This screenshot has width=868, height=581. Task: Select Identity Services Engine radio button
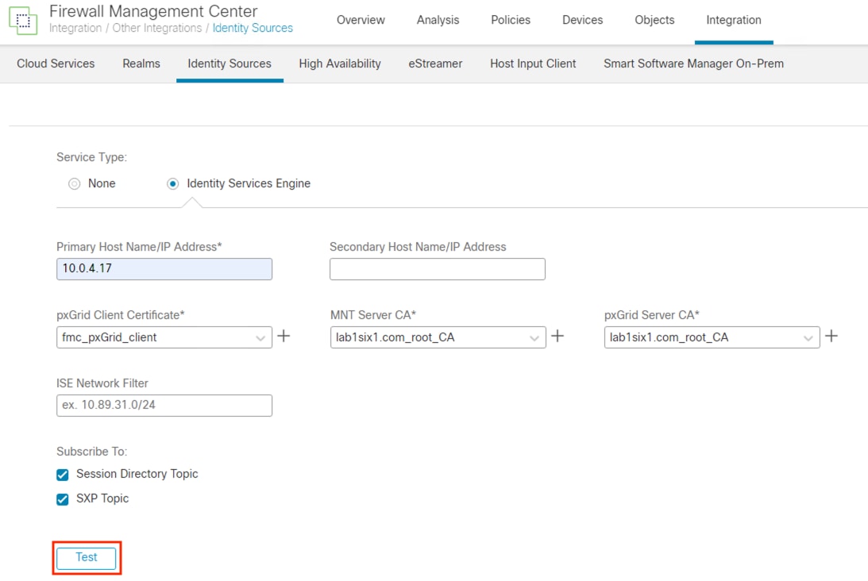[172, 183]
